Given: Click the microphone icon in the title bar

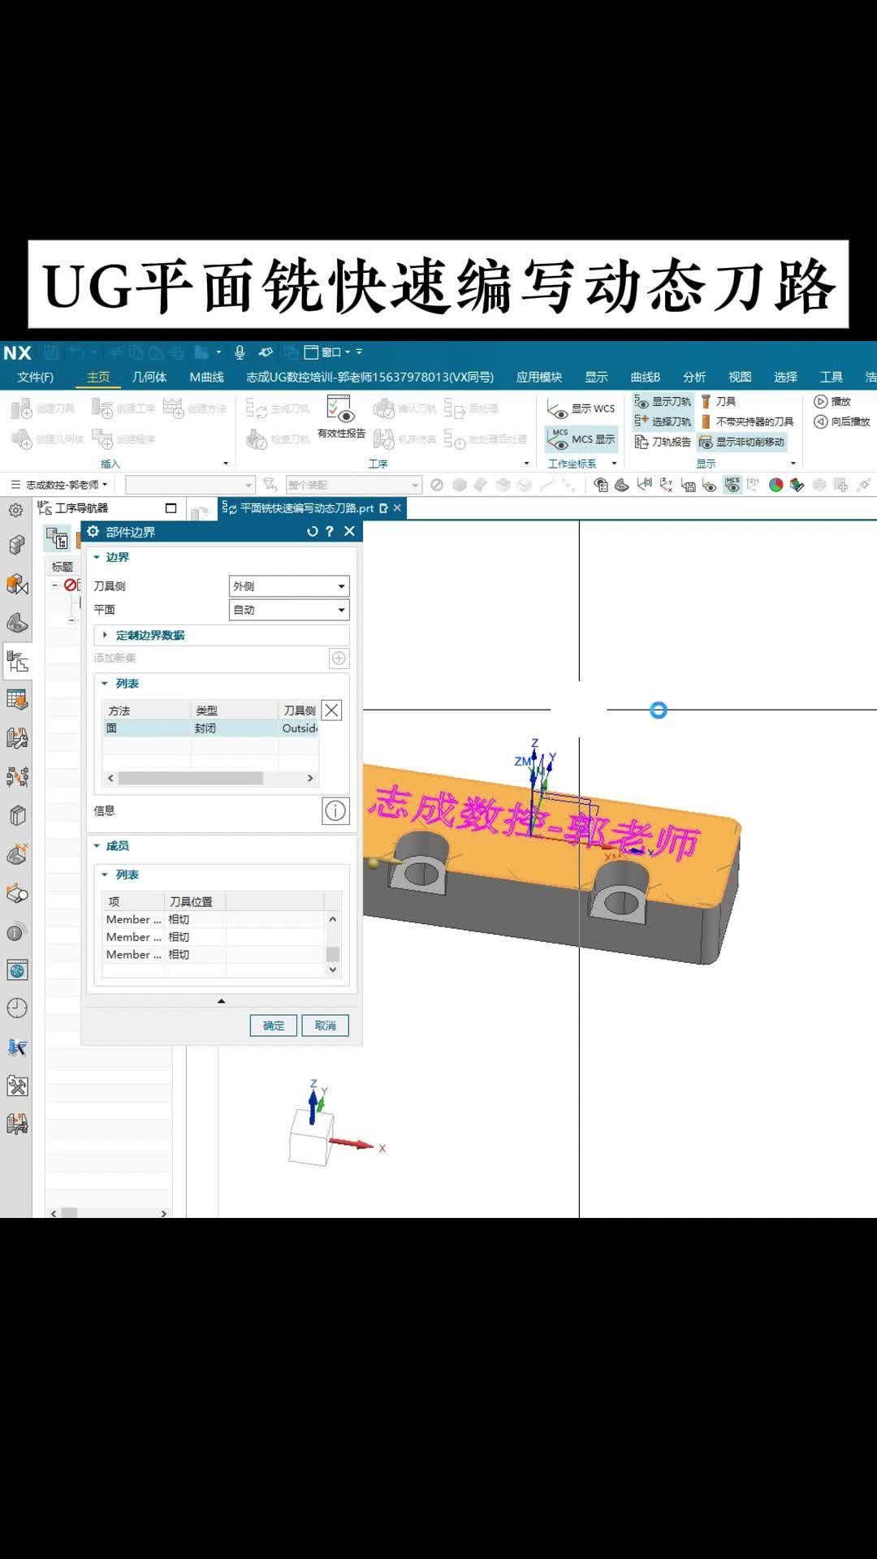Looking at the screenshot, I should tap(240, 352).
